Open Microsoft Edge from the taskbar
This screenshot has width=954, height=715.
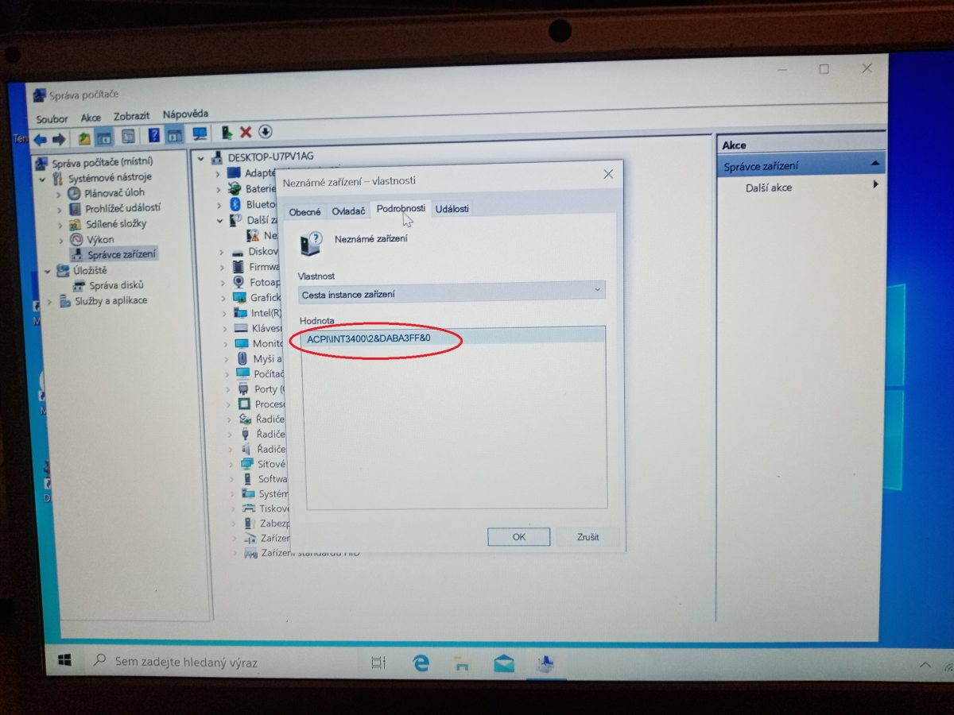pos(421,663)
